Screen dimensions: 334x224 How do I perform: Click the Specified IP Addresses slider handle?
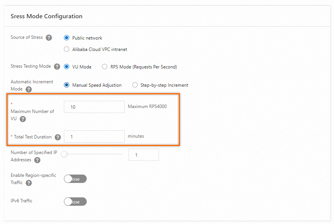tap(64, 154)
